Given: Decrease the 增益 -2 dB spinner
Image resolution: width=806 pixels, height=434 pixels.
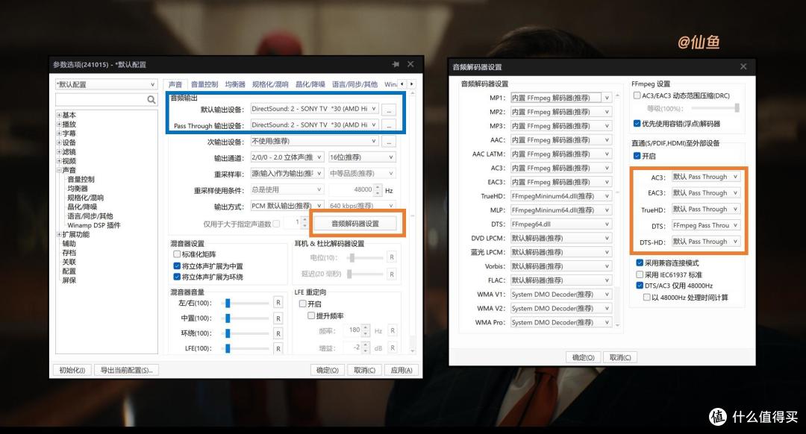Looking at the screenshot, I should (366, 350).
